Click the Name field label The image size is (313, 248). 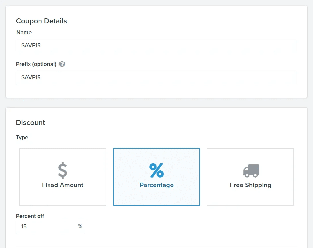tap(24, 32)
